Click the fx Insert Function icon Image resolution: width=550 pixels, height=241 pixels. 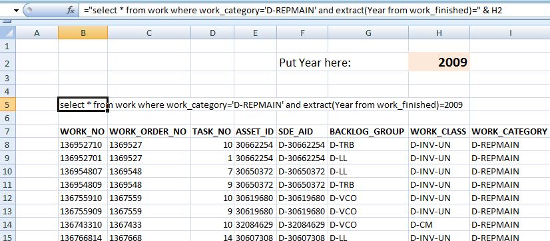pos(71,10)
